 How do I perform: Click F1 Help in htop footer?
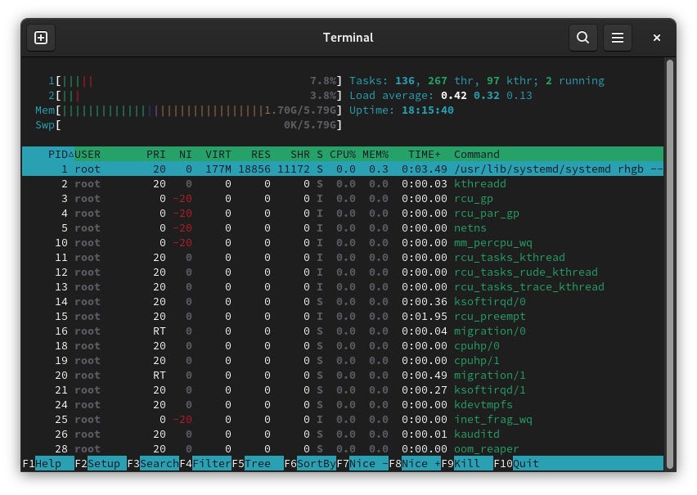click(x=48, y=463)
